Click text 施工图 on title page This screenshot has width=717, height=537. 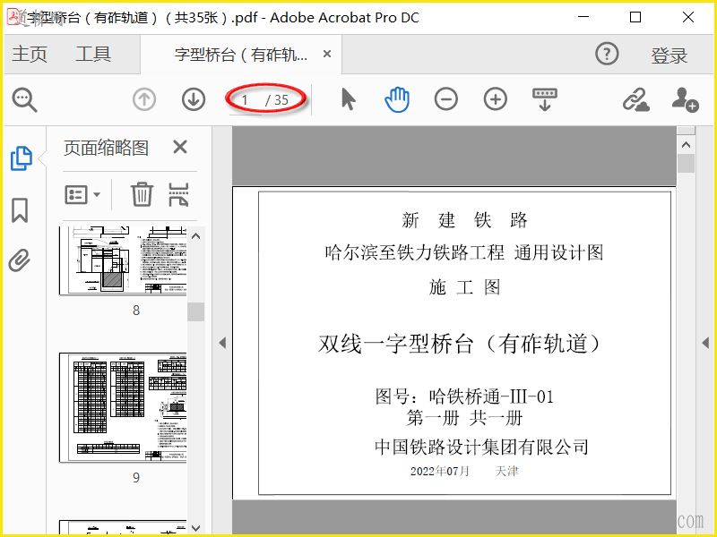pyautogui.click(x=464, y=287)
